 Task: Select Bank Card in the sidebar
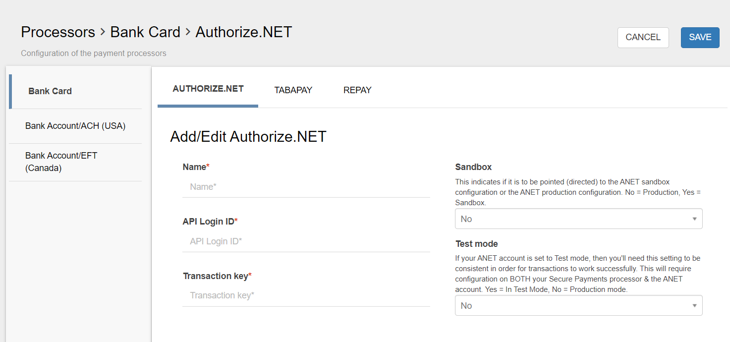point(75,91)
